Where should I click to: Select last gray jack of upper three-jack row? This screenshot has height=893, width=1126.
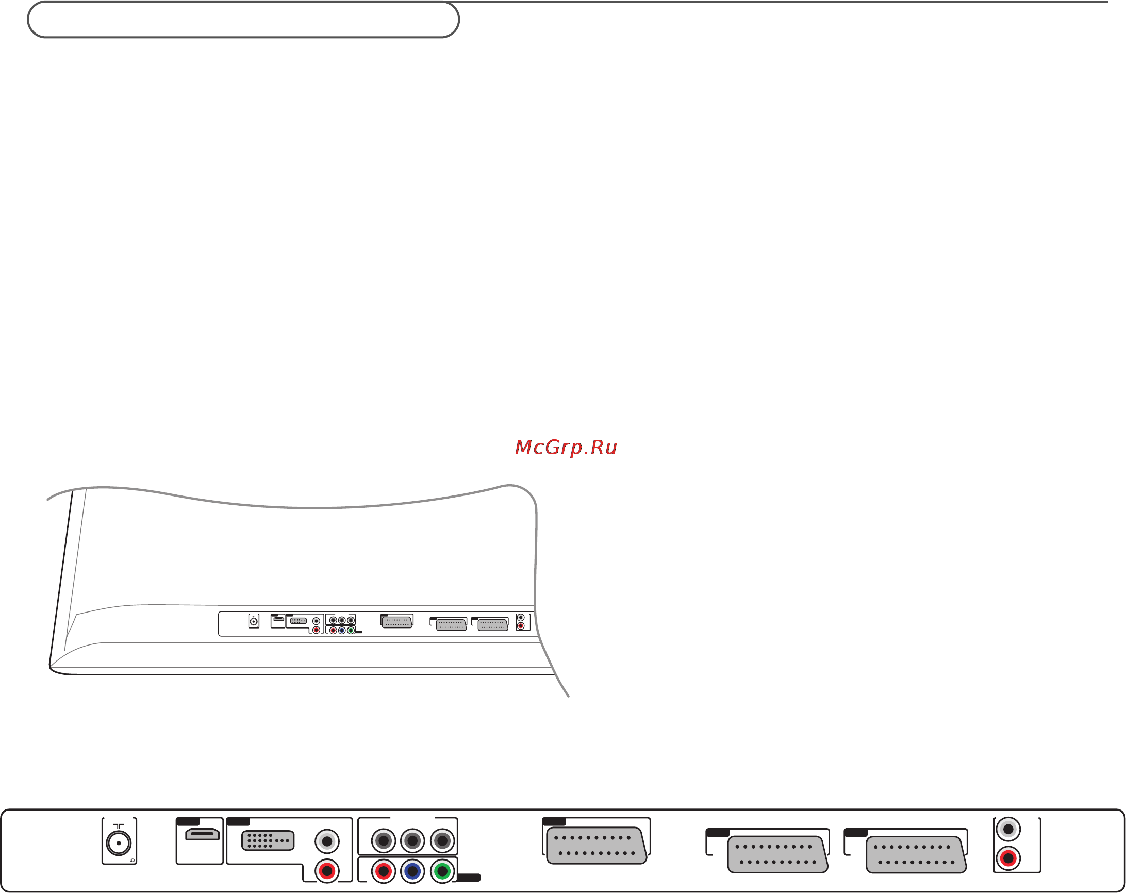pos(442,841)
